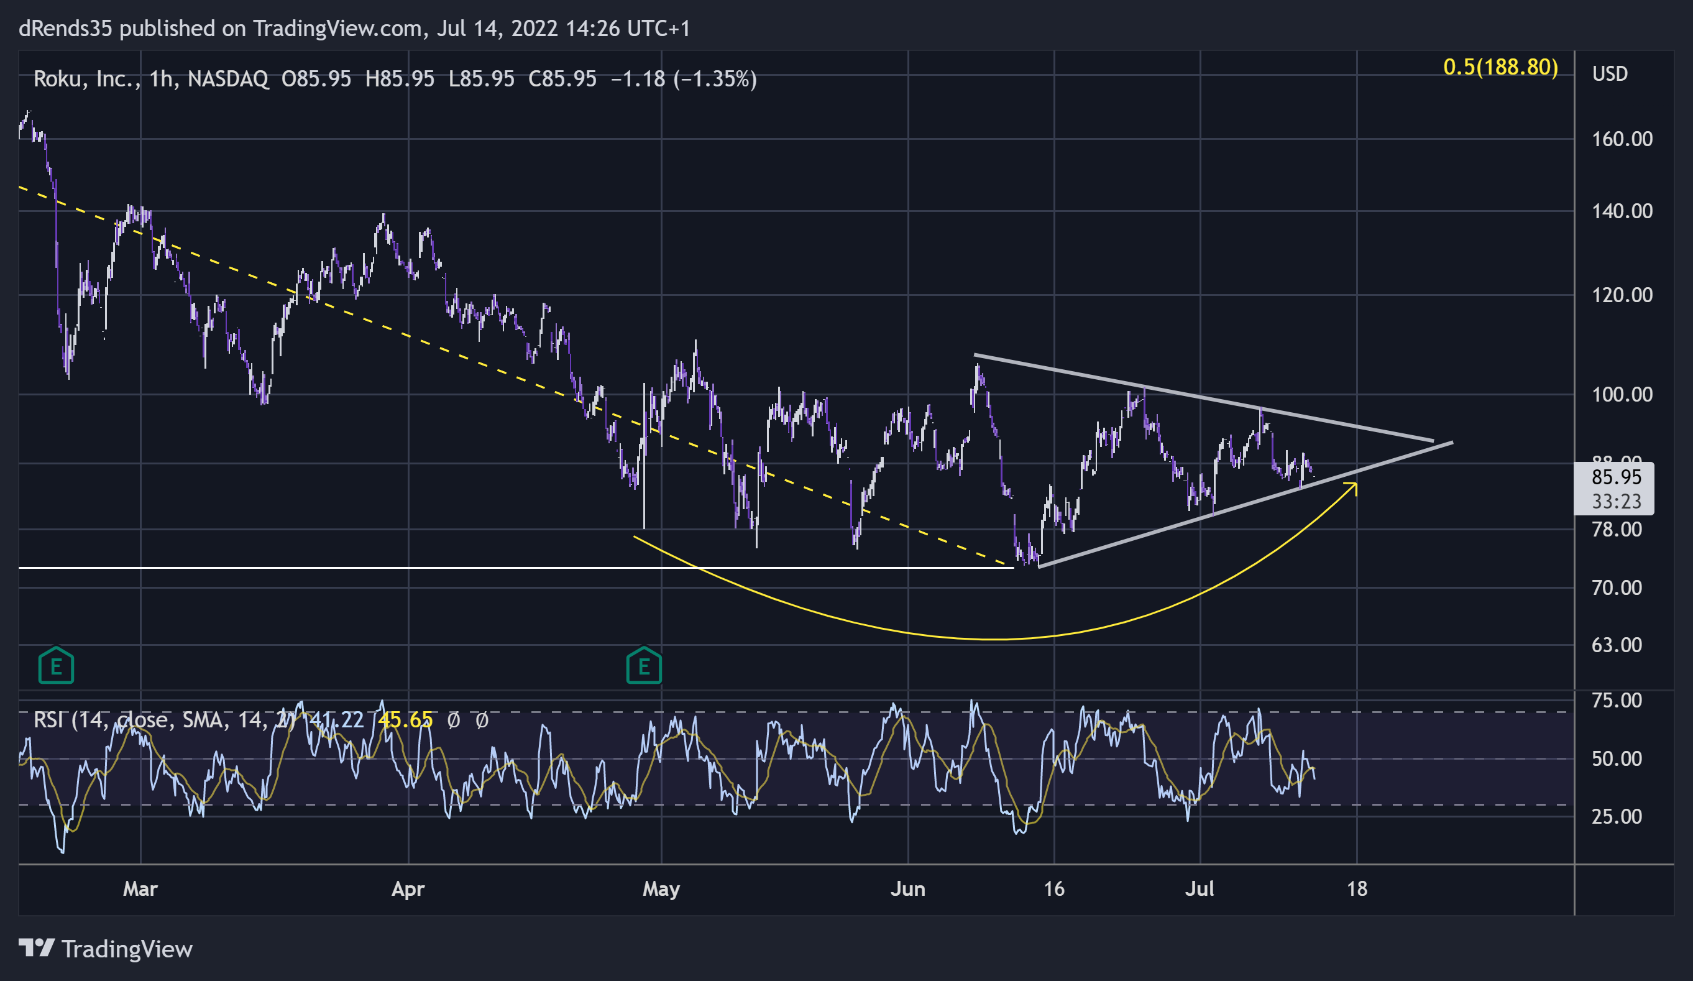This screenshot has height=981, width=1693.
Task: Click the earnings E marker near May
Action: (x=644, y=665)
